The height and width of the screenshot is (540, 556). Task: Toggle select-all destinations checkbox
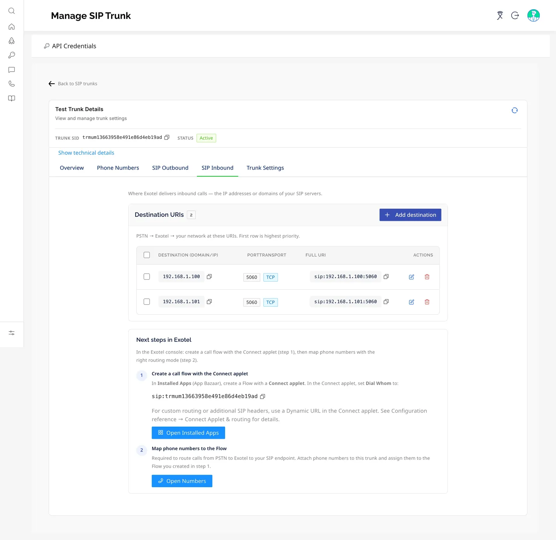pyautogui.click(x=147, y=255)
